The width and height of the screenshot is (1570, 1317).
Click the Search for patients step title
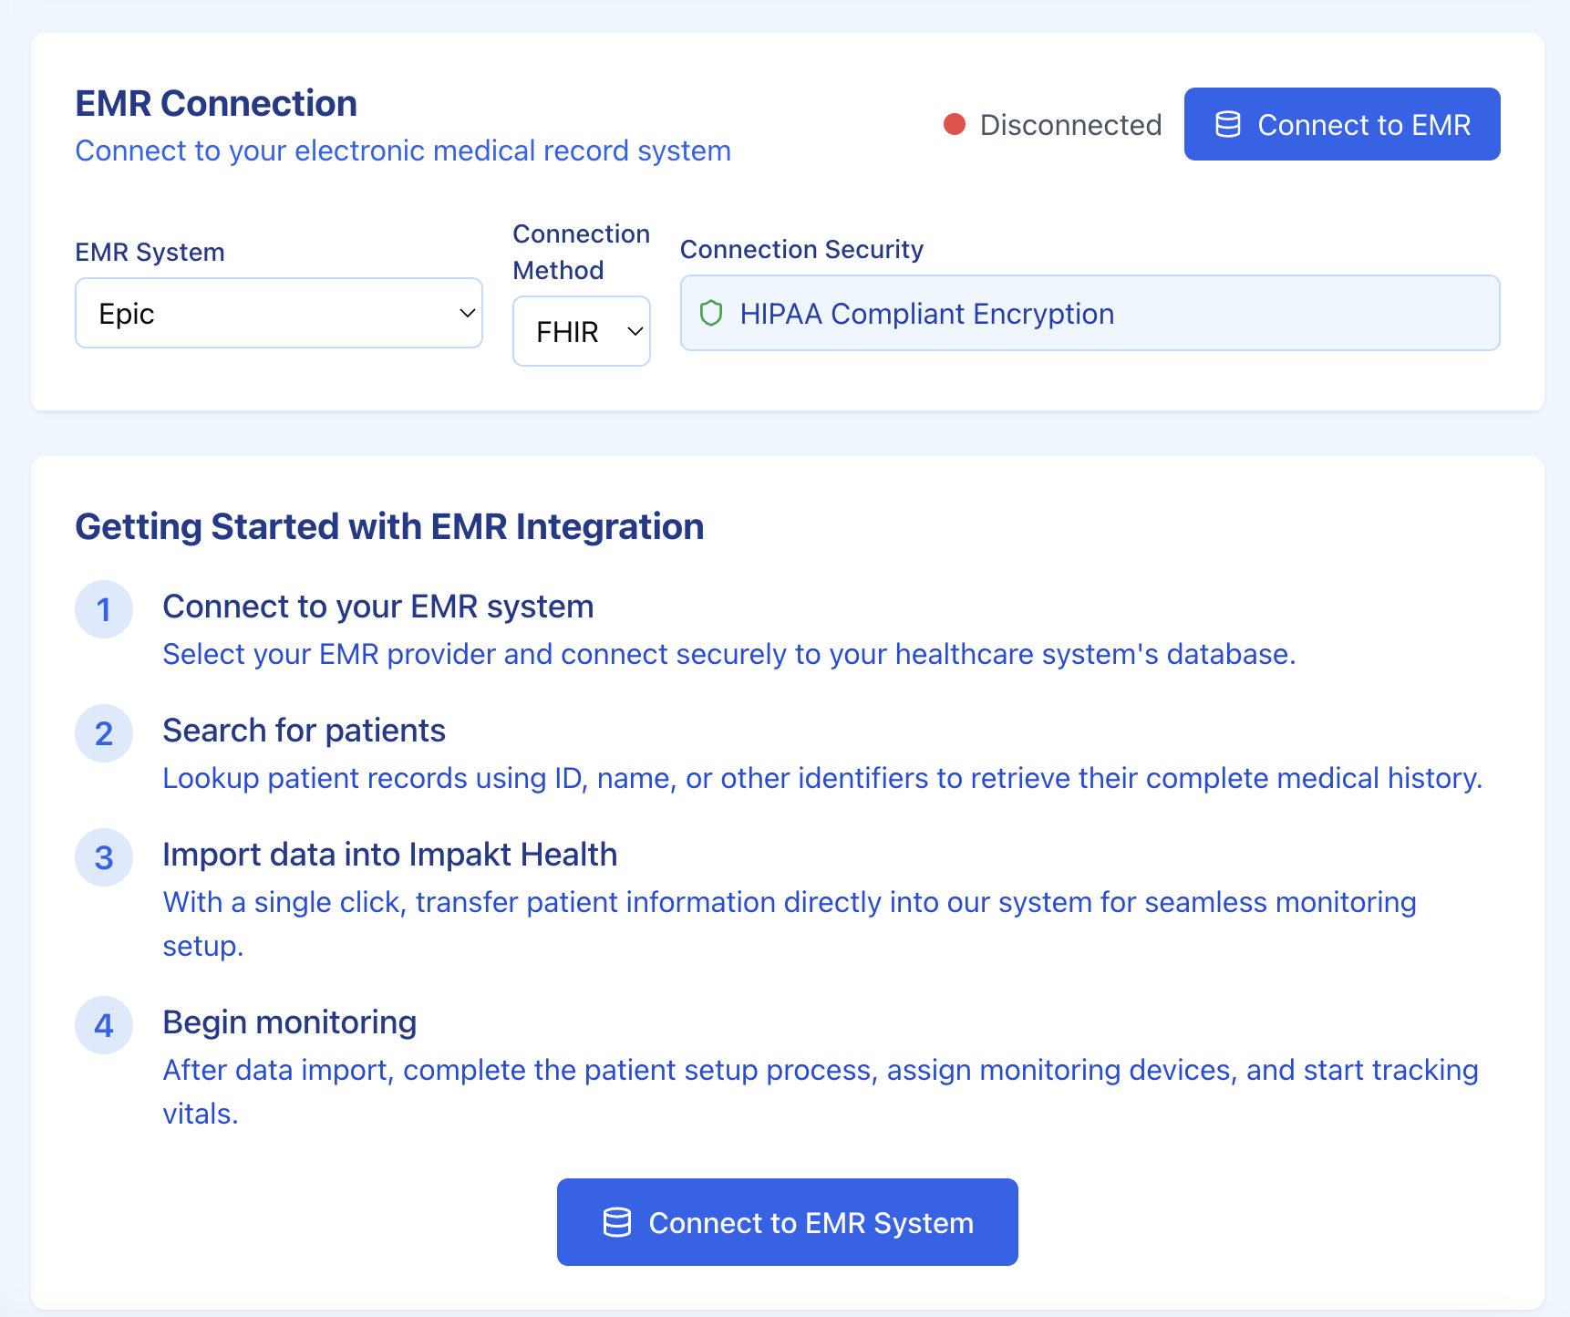304,731
